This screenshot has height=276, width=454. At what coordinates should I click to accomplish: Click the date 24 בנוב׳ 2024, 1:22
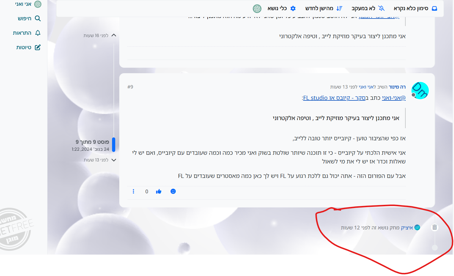point(90,149)
